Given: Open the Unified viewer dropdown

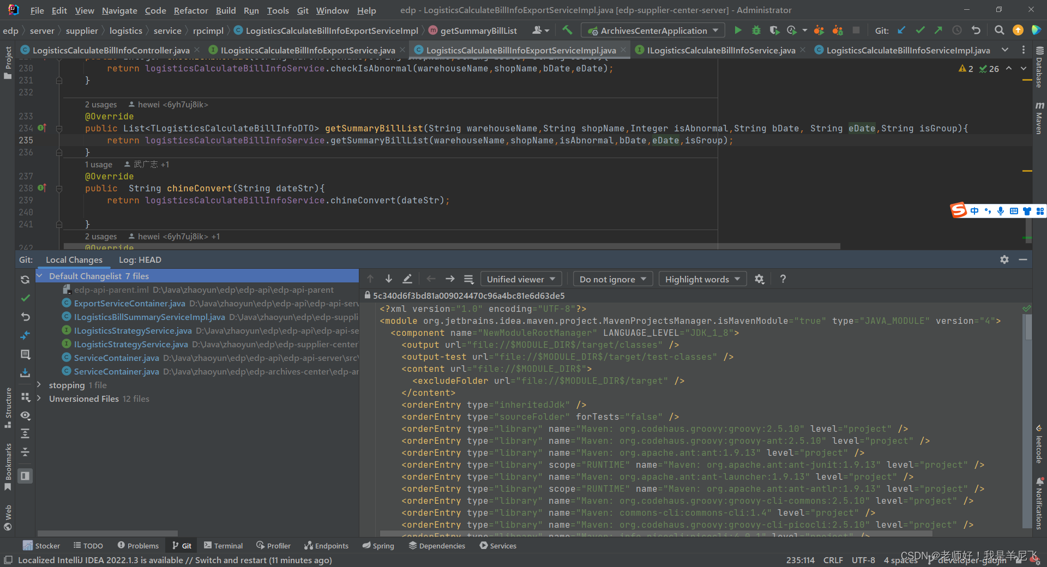Looking at the screenshot, I should (x=521, y=279).
